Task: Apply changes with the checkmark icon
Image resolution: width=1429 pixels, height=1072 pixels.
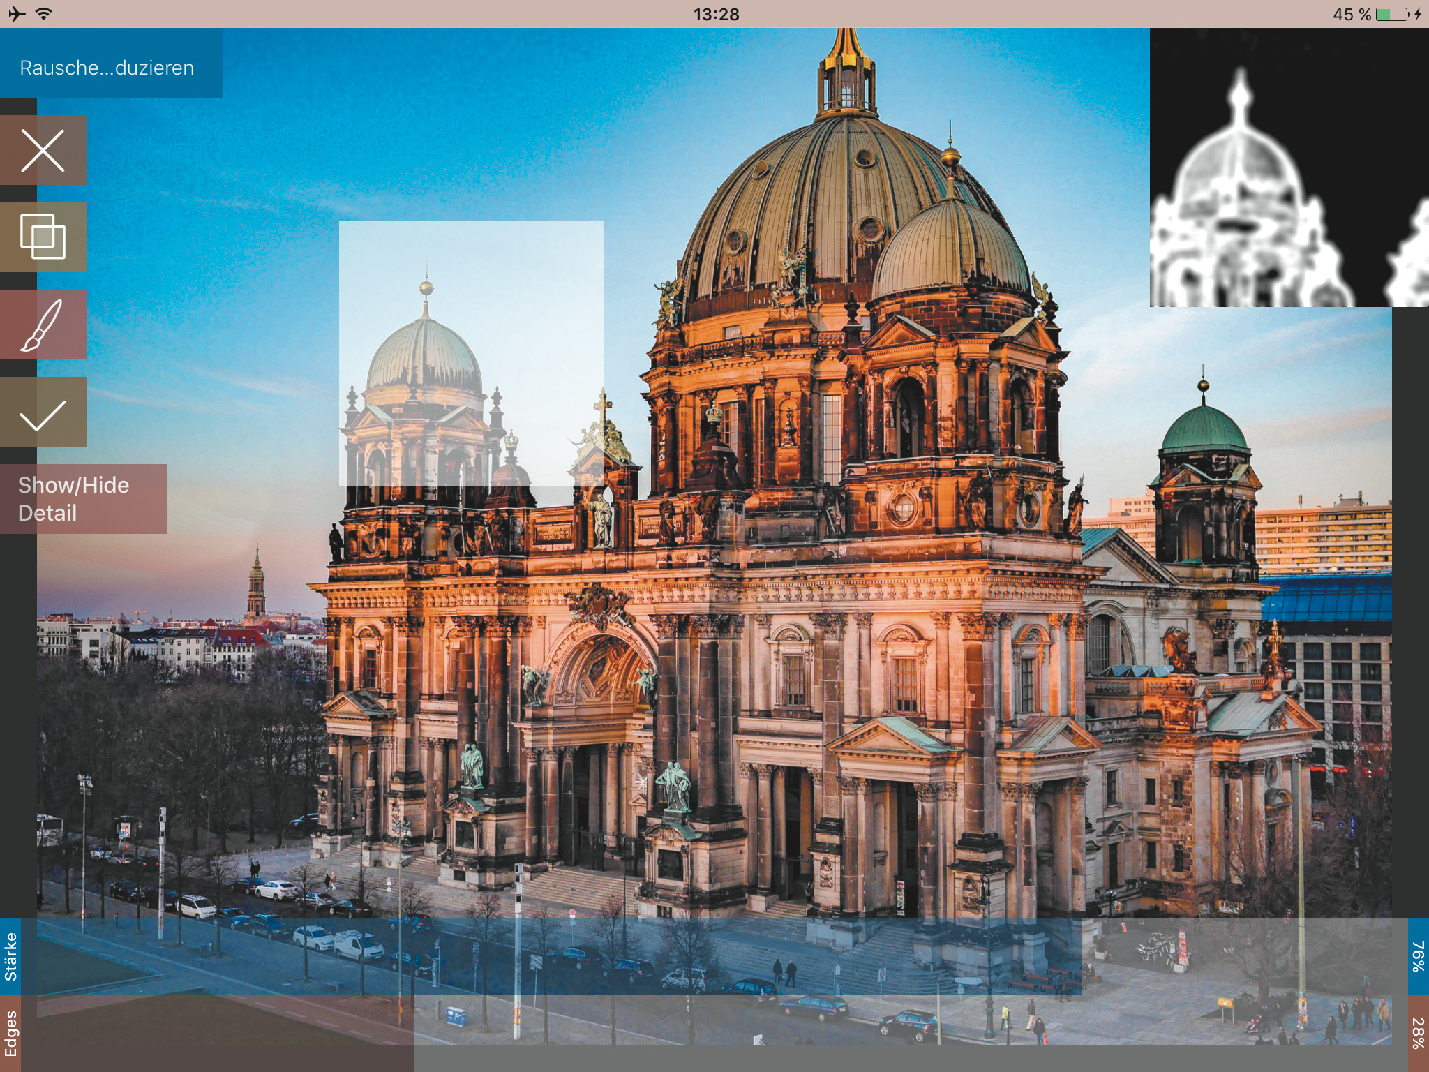Action: (43, 412)
